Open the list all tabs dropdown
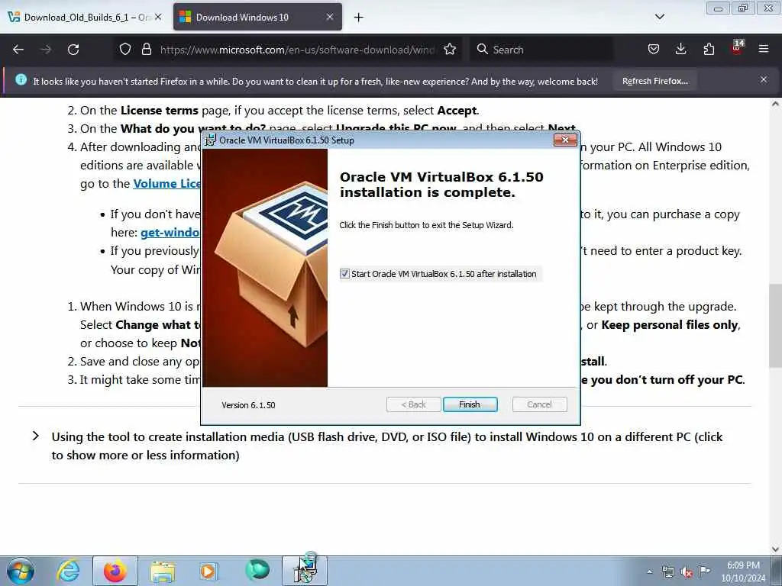Viewport: 782px width, 586px height. pos(659,17)
